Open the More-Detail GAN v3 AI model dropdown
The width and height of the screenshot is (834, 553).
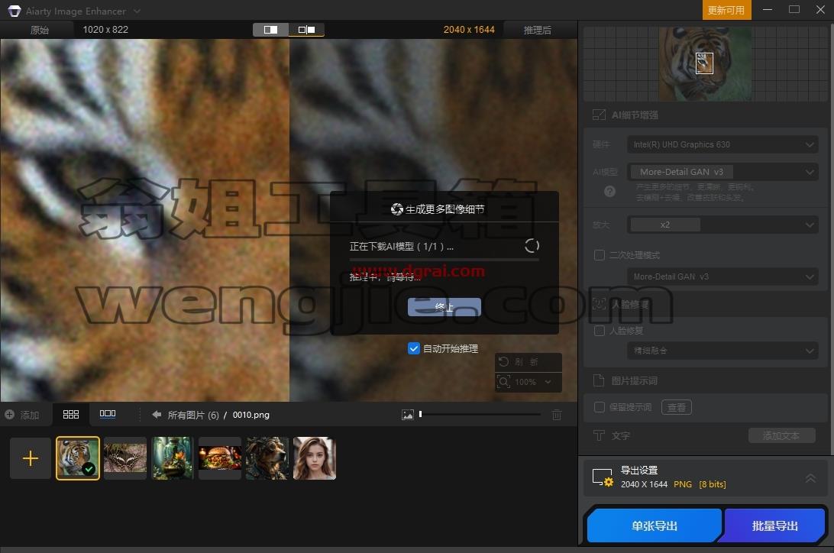tap(722, 172)
